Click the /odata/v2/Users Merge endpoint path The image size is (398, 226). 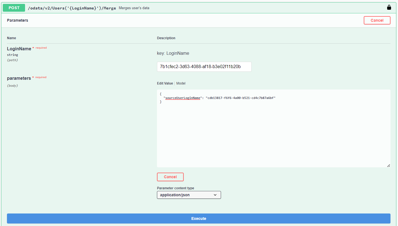[x=72, y=8]
